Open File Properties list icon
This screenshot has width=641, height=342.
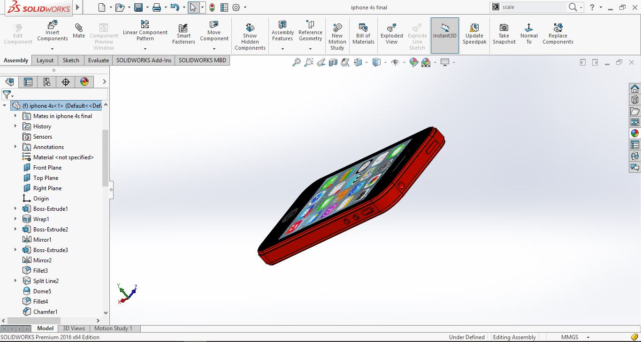click(224, 7)
